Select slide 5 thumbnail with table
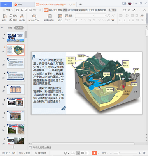The image size is (148, 156). (x=16, y=89)
